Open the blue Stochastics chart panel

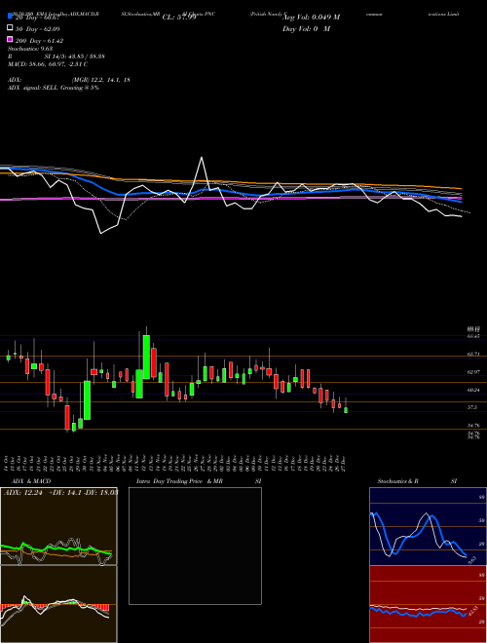[428, 526]
